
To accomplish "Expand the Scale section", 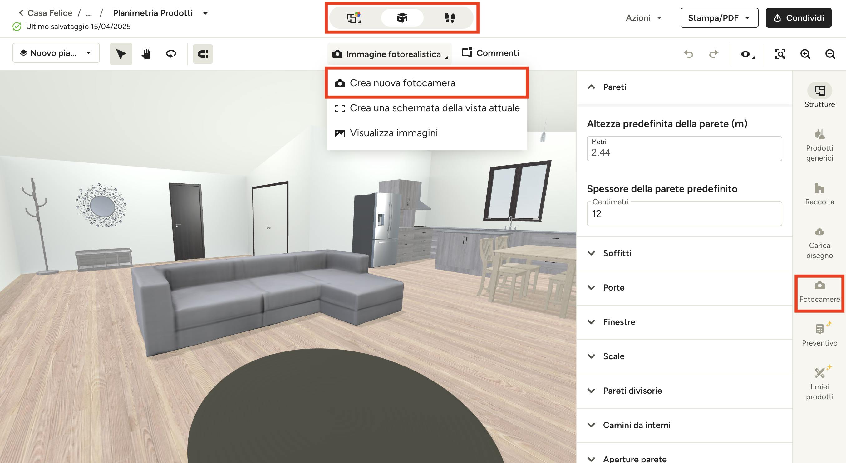I will click(684, 356).
